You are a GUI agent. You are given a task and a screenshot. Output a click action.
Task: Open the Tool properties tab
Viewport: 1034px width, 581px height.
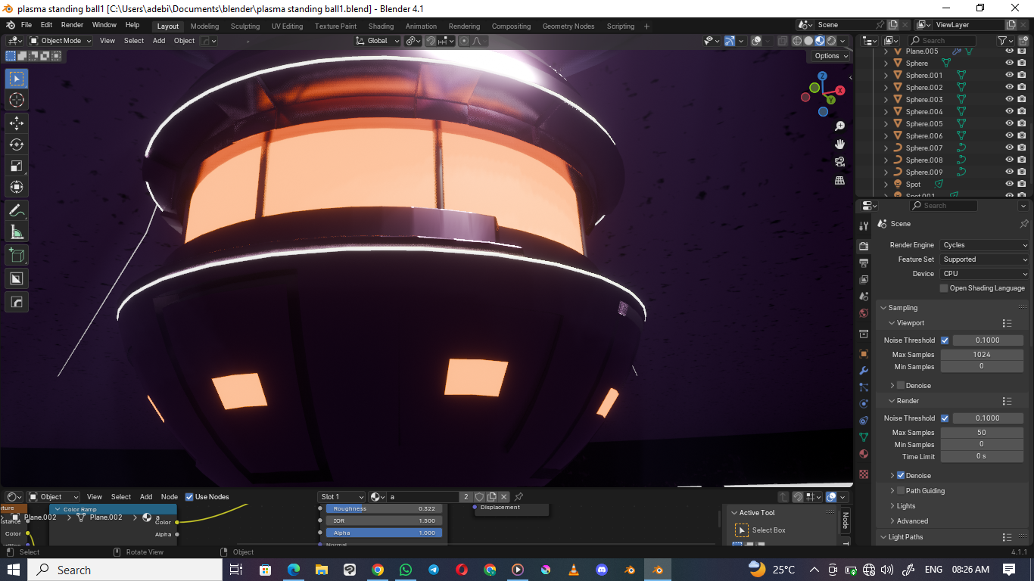(864, 225)
